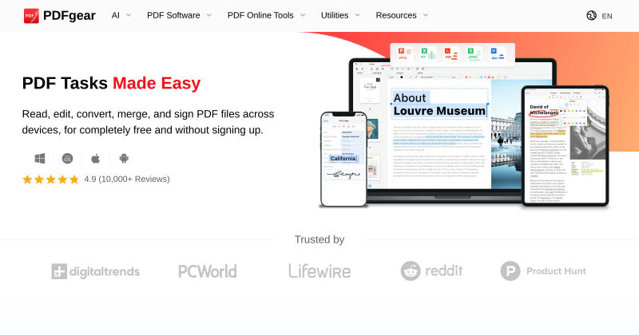Viewport: 639px width, 335px height.
Task: Click the tablet mockup David of Michelangelo
Action: pos(566,146)
